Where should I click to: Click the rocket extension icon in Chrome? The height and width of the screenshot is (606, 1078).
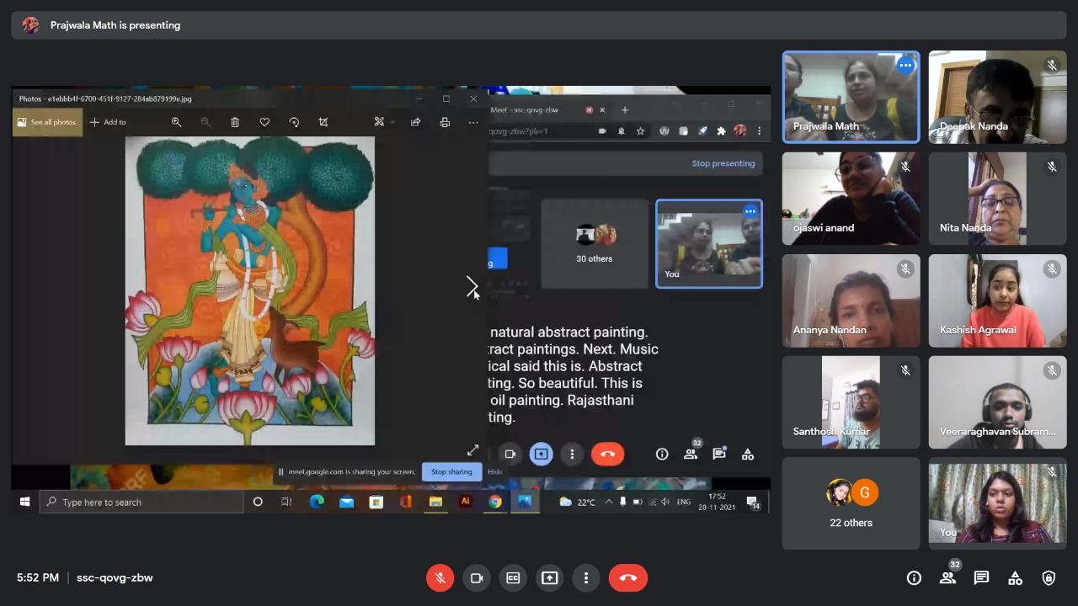pyautogui.click(x=702, y=131)
